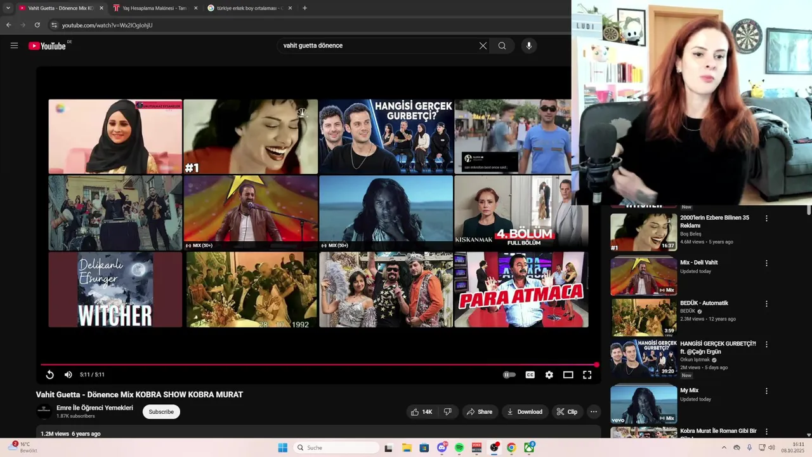The height and width of the screenshot is (457, 812).
Task: Close the Yaş Hesaplama Makinesi tab
Action: [195, 8]
